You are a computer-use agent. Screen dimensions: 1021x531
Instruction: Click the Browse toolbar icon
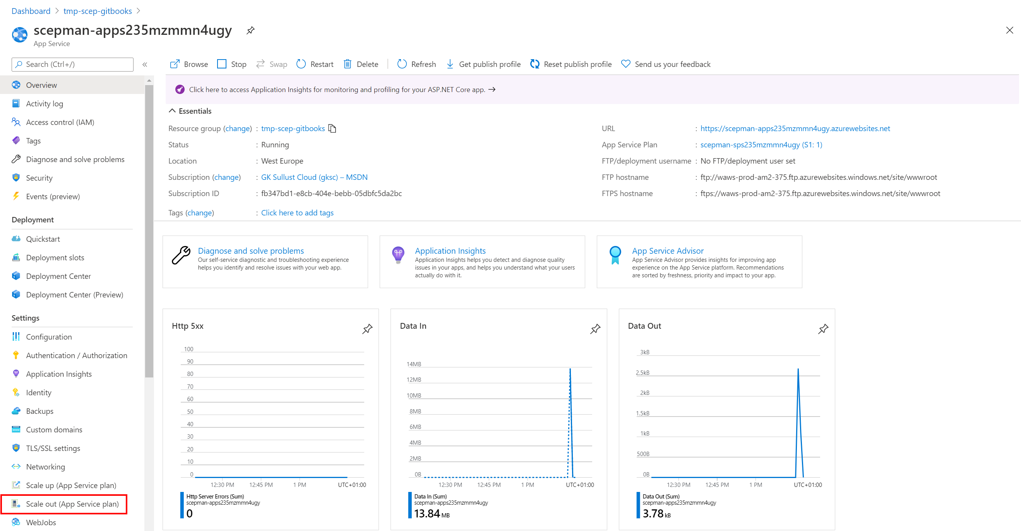(175, 64)
